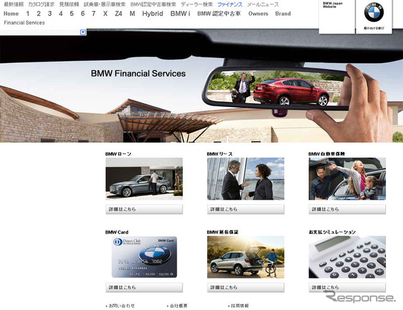Image resolution: width=403 pixels, height=310 pixels.
Task: Go to Home in main navigation
Action: tap(11, 14)
